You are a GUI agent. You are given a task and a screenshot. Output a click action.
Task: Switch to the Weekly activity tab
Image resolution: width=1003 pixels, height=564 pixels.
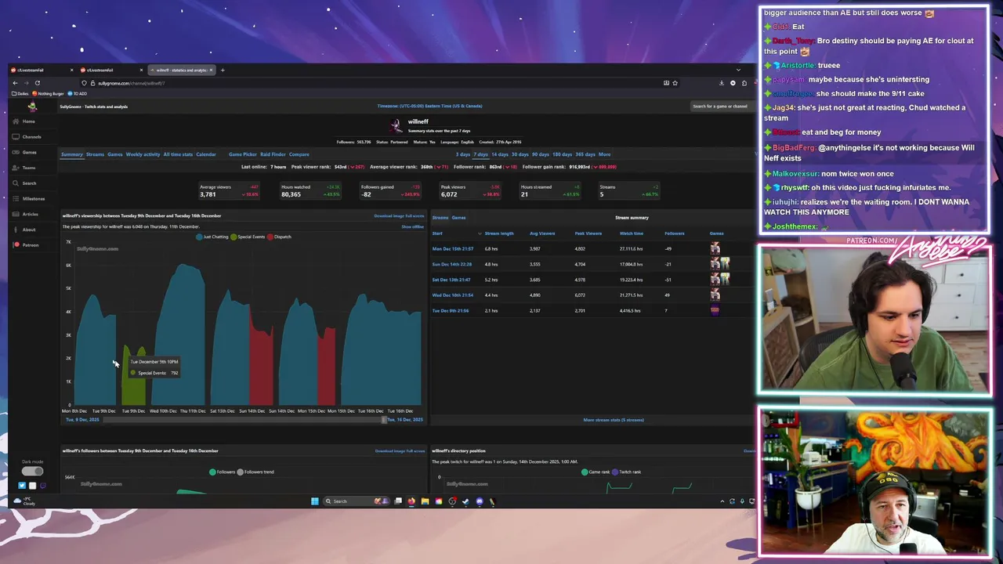pos(143,154)
